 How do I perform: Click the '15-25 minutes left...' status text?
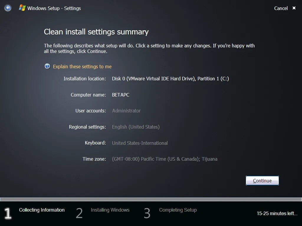(x=277, y=213)
